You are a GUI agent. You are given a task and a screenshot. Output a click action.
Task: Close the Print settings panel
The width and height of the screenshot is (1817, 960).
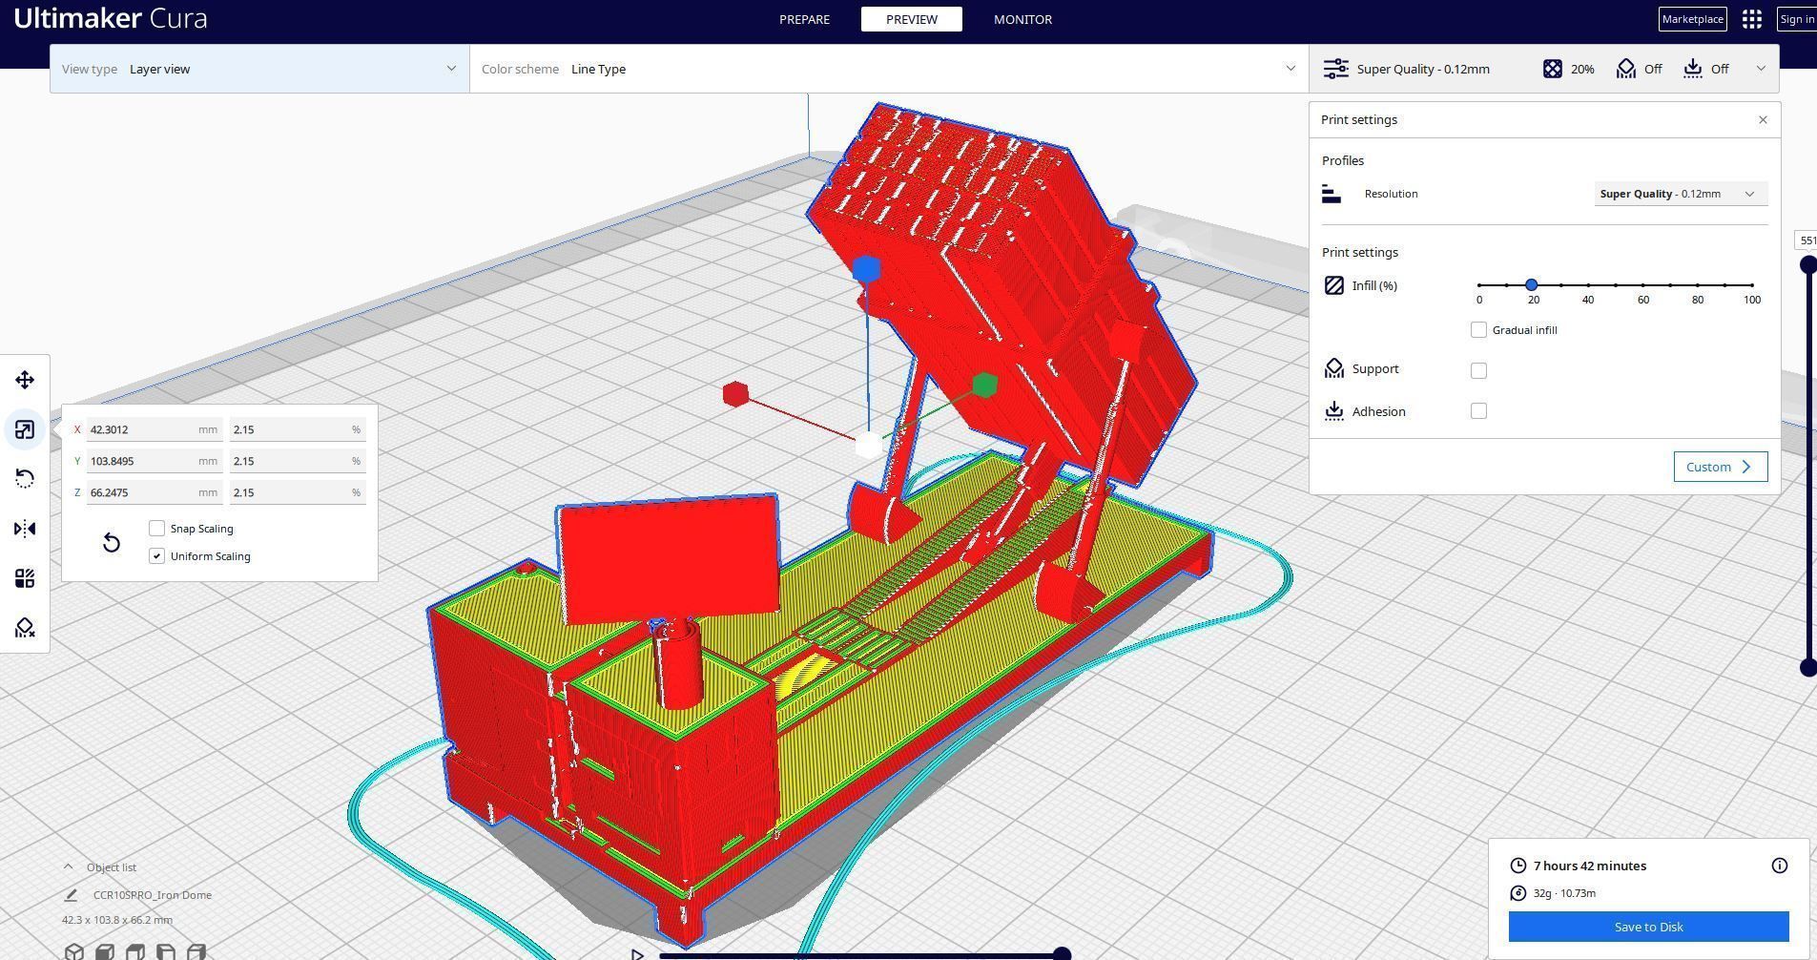tap(1763, 119)
